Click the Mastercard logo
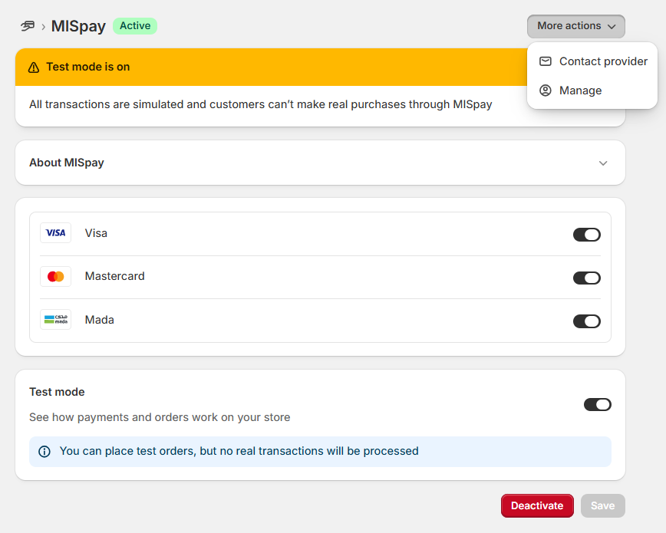 pos(56,277)
